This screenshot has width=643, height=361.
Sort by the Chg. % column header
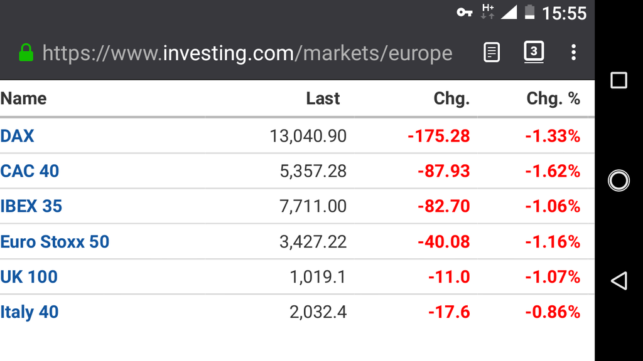(x=553, y=98)
